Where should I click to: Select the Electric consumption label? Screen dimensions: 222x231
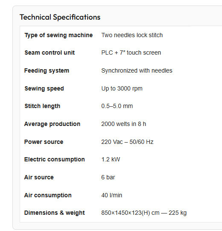pos(55,159)
